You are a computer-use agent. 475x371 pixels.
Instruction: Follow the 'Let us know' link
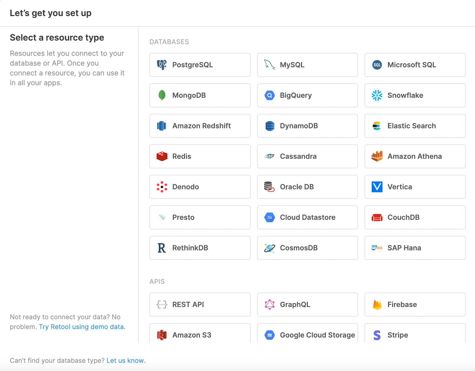[x=126, y=361]
